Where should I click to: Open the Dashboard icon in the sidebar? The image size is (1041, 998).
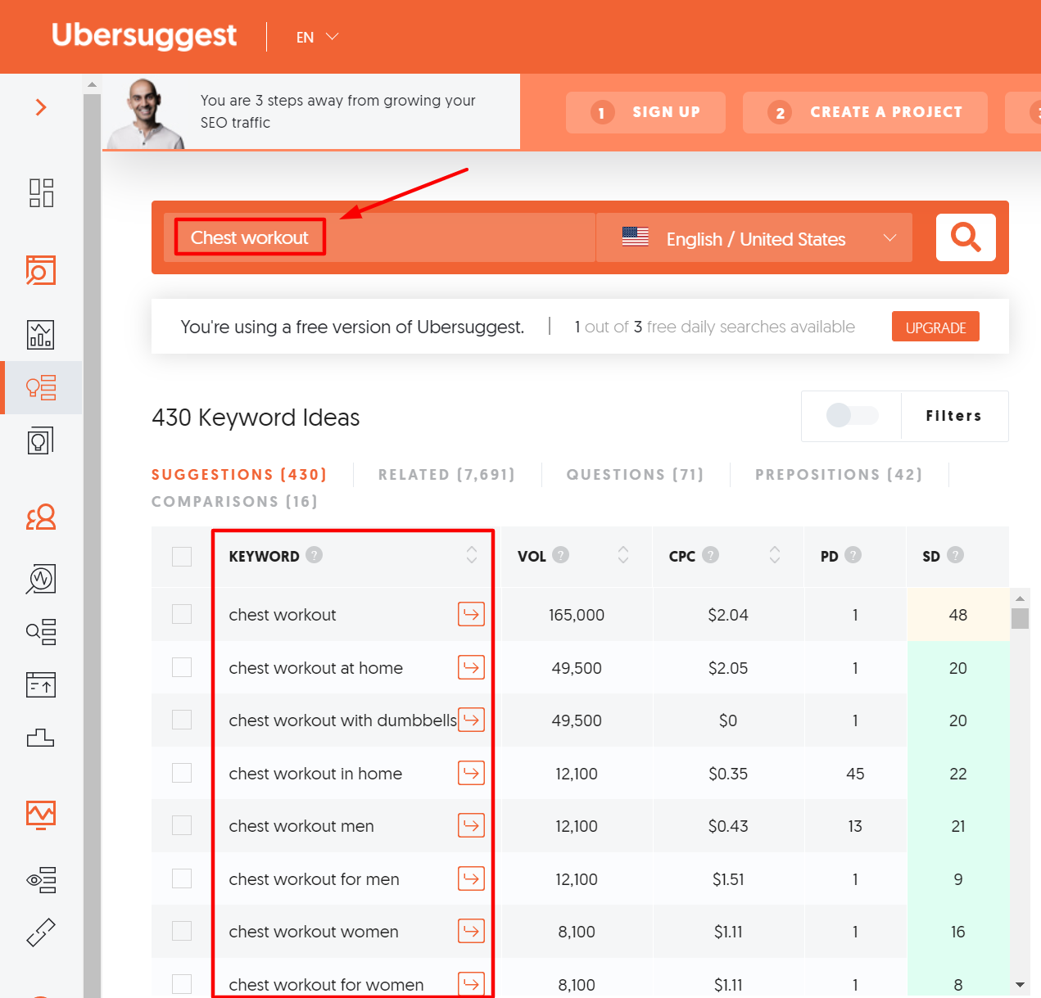(41, 193)
